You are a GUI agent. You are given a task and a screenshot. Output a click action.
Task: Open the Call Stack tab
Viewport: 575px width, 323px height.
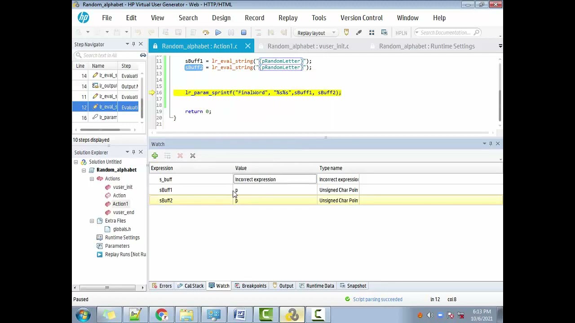190,286
